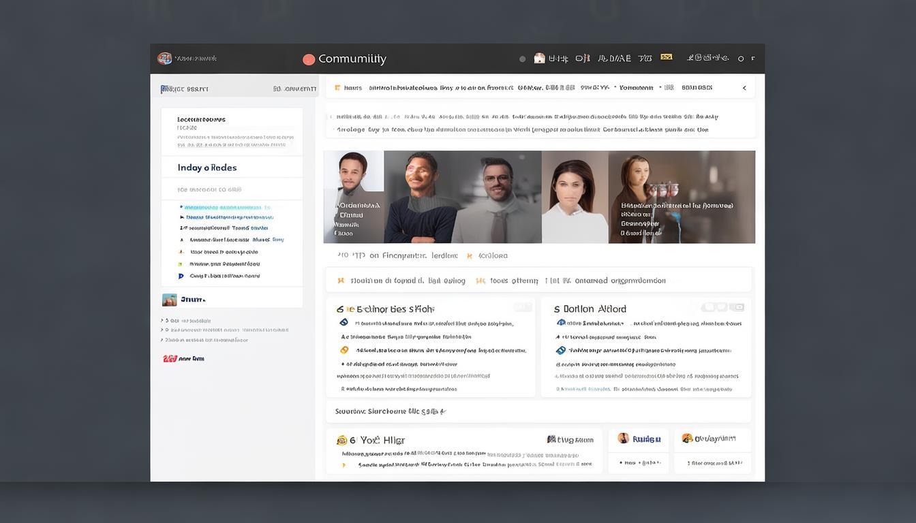Collapse the breadcrumb bar using the left chevron
Screen dimensions: 916x523
tap(744, 88)
